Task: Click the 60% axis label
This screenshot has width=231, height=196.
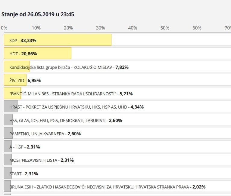Action: point(197,28)
